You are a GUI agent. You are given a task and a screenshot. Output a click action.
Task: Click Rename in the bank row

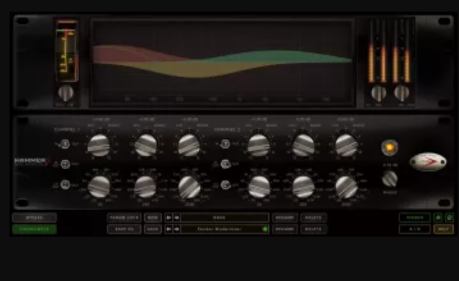coord(285,218)
